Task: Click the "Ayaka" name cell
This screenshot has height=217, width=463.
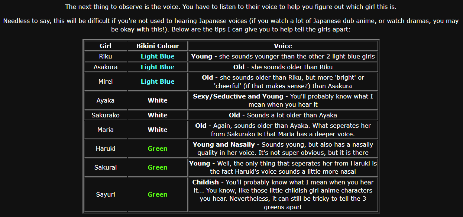Action: pyautogui.click(x=106, y=100)
